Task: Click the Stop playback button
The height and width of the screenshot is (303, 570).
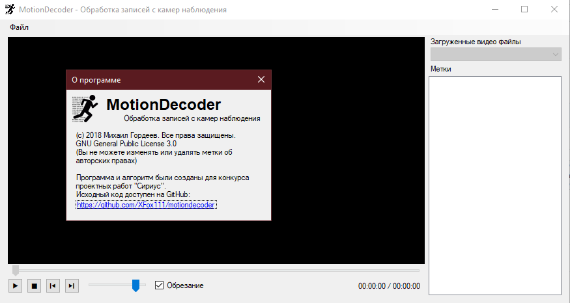Action: pos(35,285)
